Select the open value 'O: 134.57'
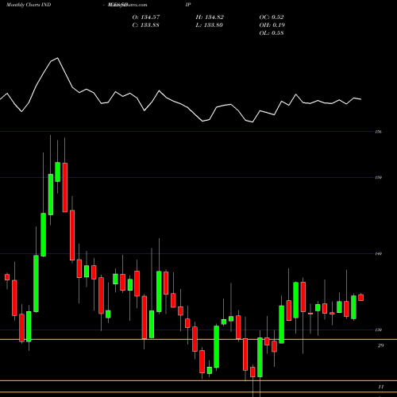This screenshot has height=397, width=397. pyautogui.click(x=146, y=17)
